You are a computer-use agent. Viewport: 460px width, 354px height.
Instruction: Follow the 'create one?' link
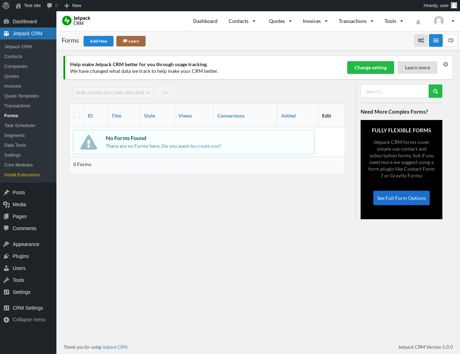[208, 146]
